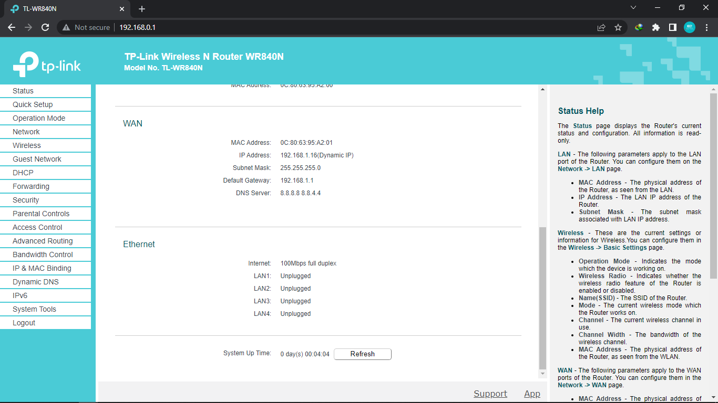718x403 pixels.
Task: Open Bandwidth Control settings
Action: (x=45, y=254)
